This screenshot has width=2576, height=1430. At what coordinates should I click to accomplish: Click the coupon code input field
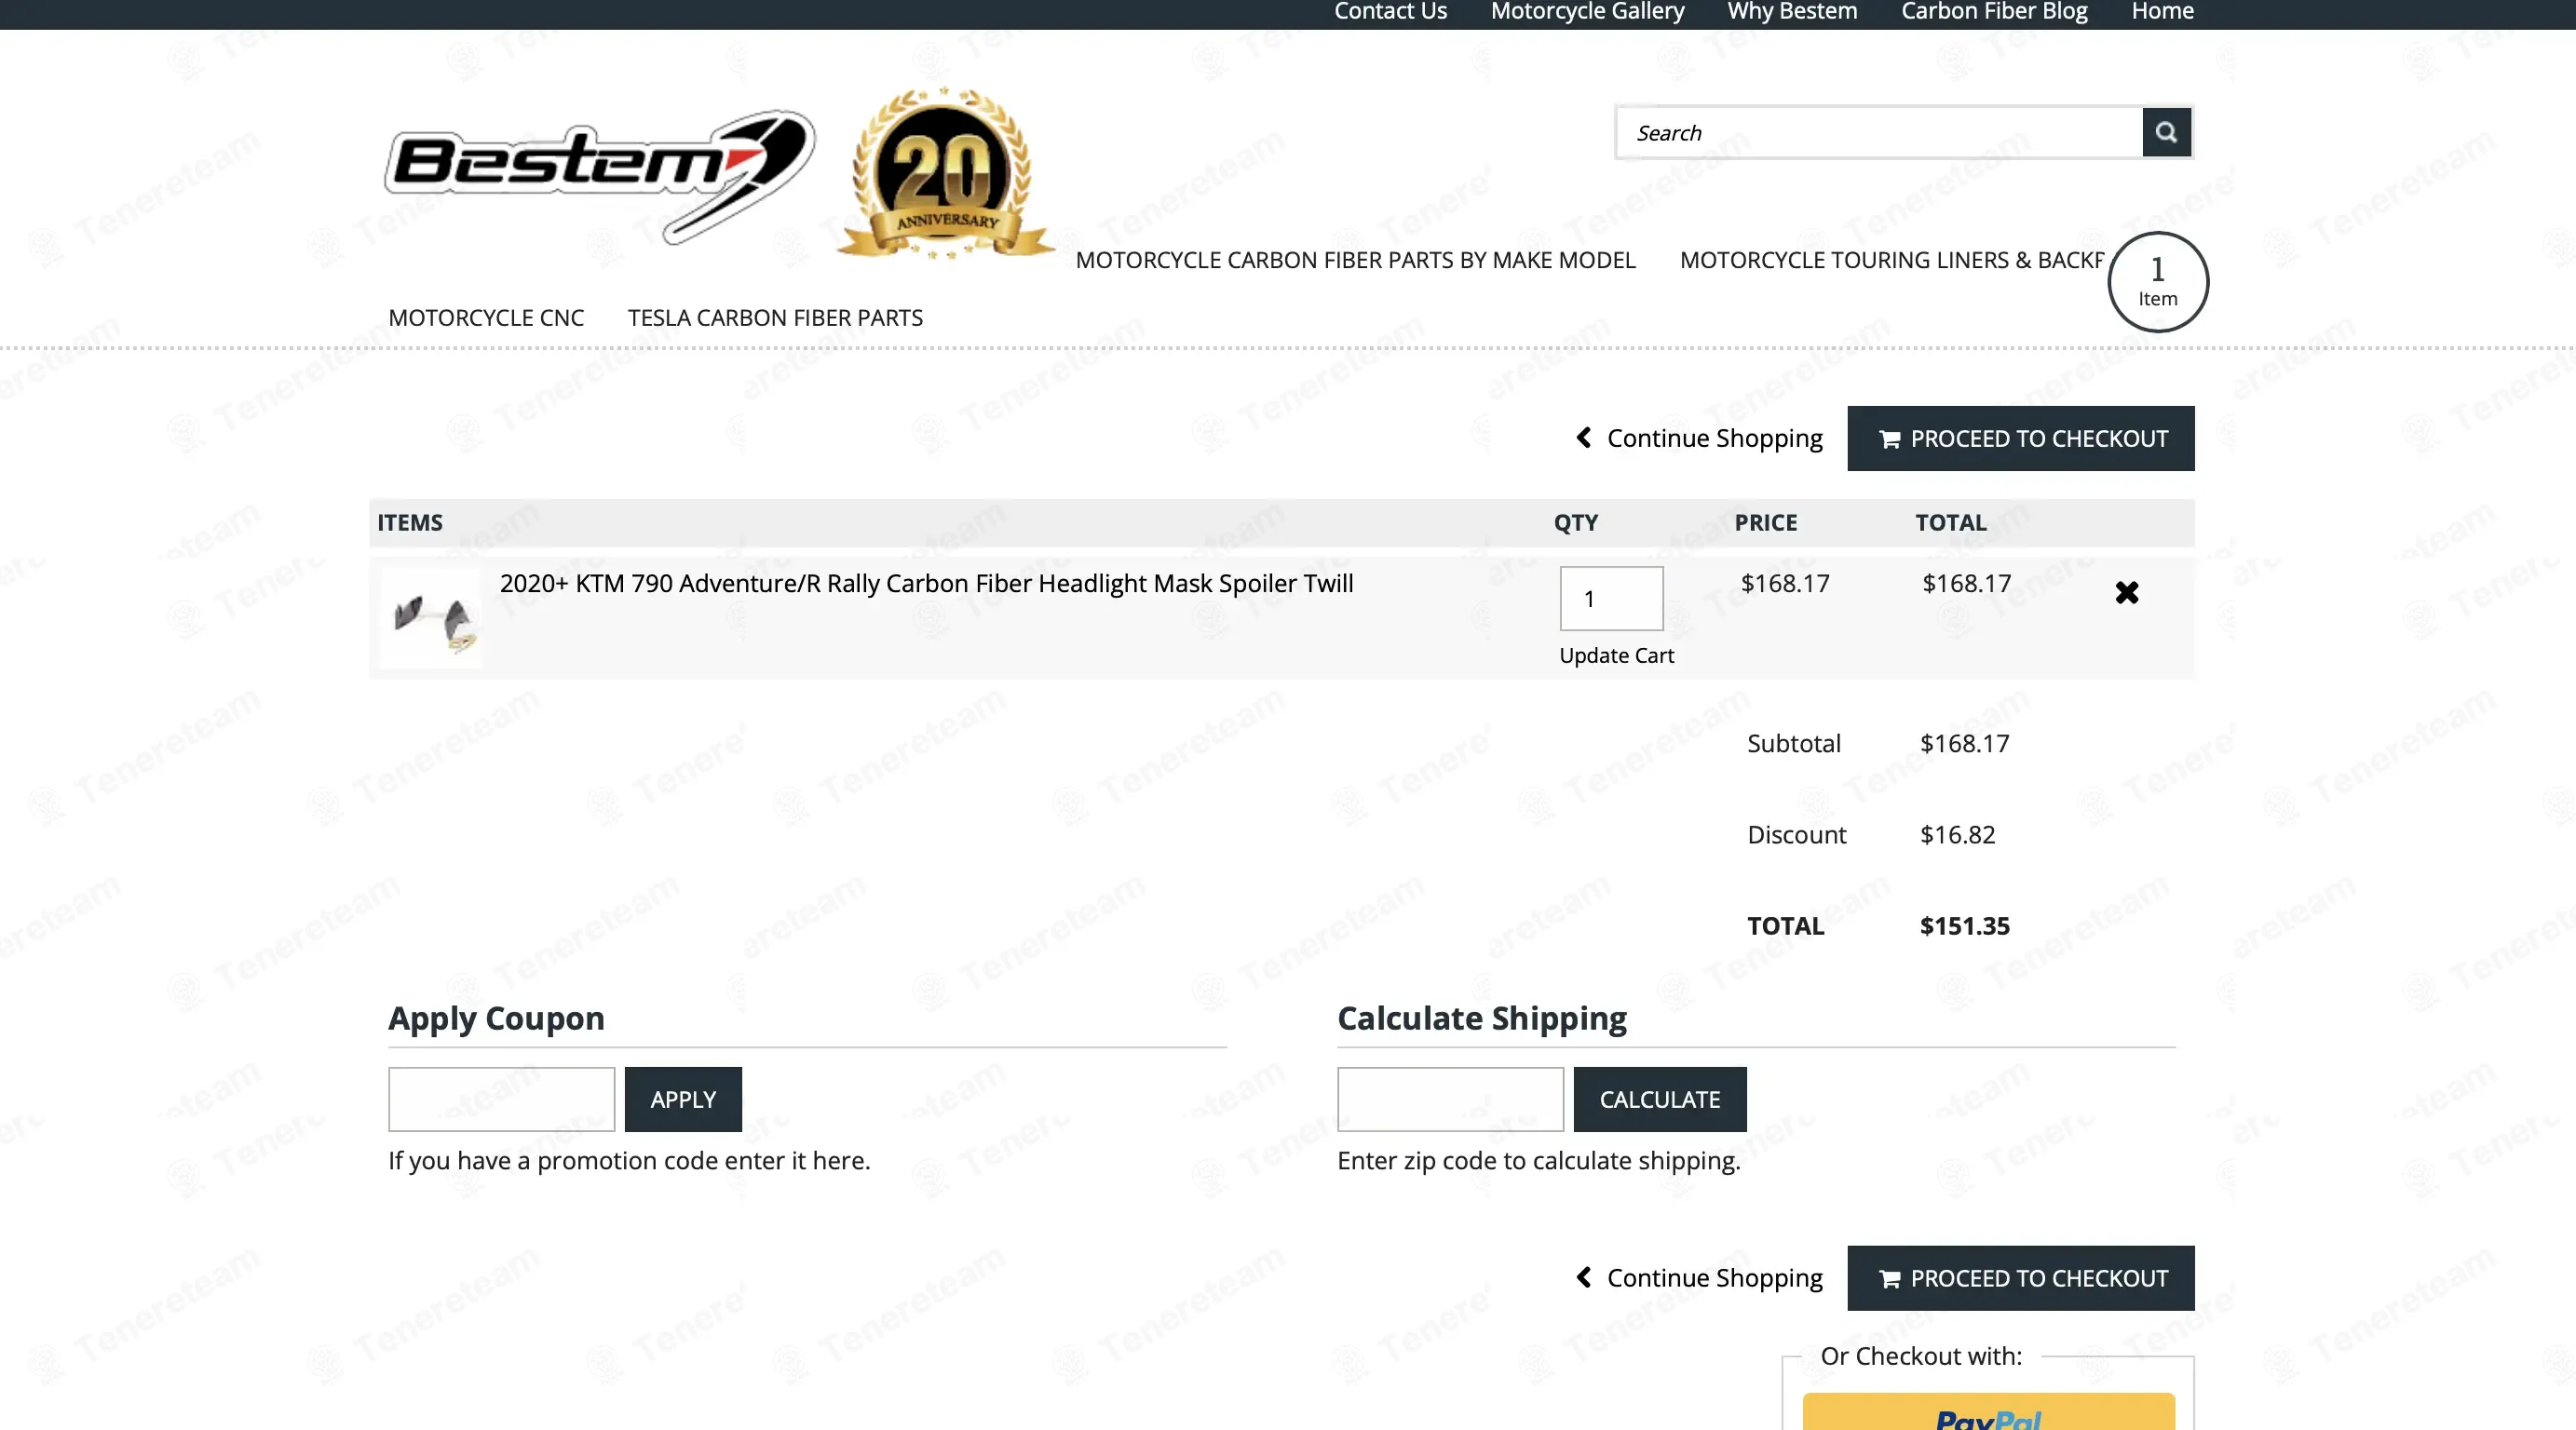point(501,1099)
